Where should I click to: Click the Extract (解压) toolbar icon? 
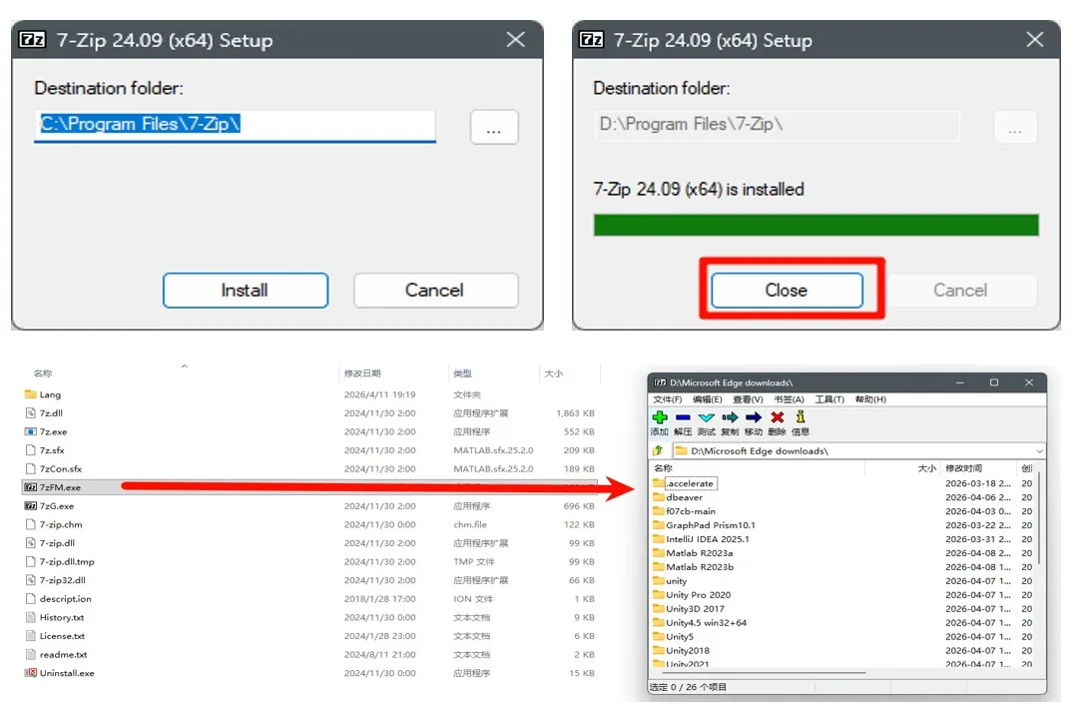click(x=683, y=417)
